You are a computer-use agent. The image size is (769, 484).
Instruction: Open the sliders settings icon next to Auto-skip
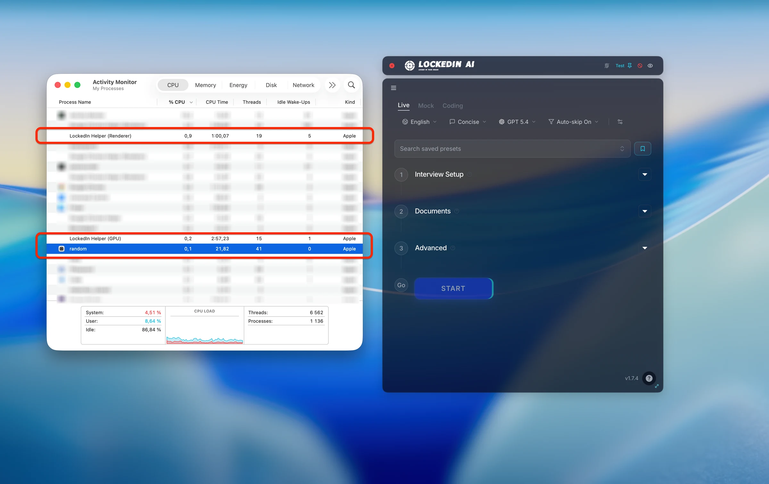click(x=620, y=122)
